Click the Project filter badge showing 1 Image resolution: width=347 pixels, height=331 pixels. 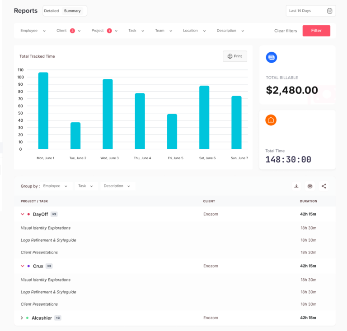109,31
